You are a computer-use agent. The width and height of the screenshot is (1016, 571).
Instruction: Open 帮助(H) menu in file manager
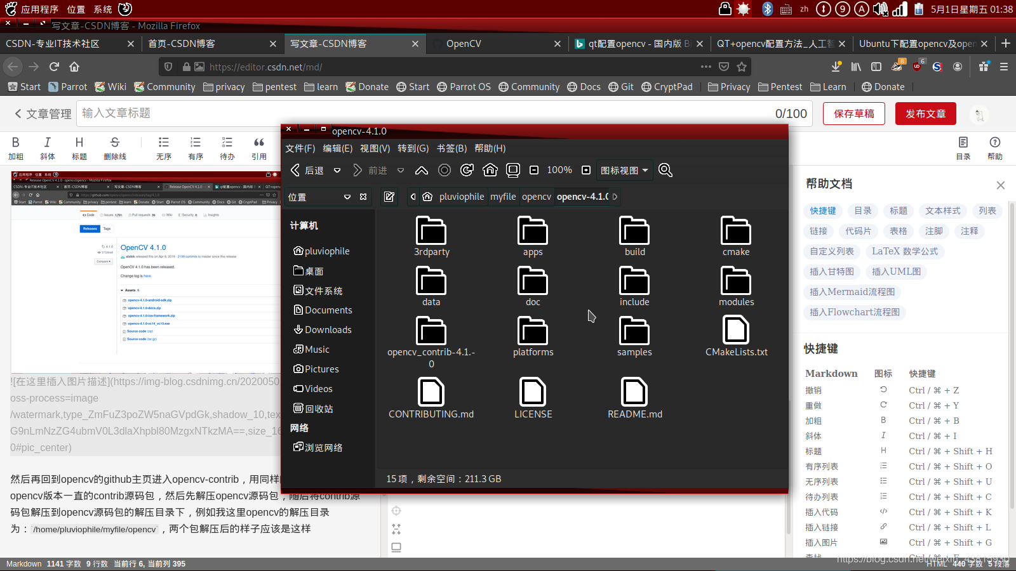490,148
